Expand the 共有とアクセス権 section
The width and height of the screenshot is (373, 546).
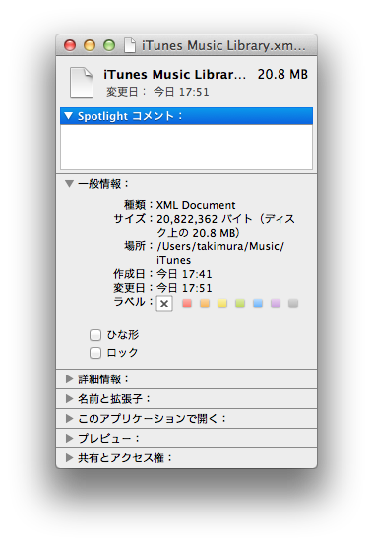(x=70, y=458)
